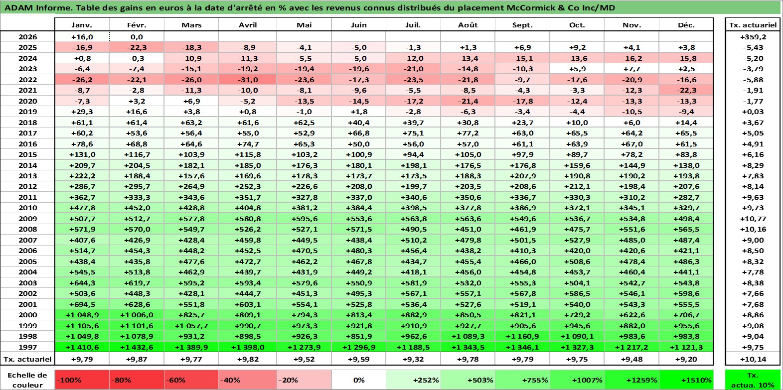Screen dimensions: 783x390
Task: Click the 'Tx. actuariel' header above the rightmost column
Action: (753, 25)
